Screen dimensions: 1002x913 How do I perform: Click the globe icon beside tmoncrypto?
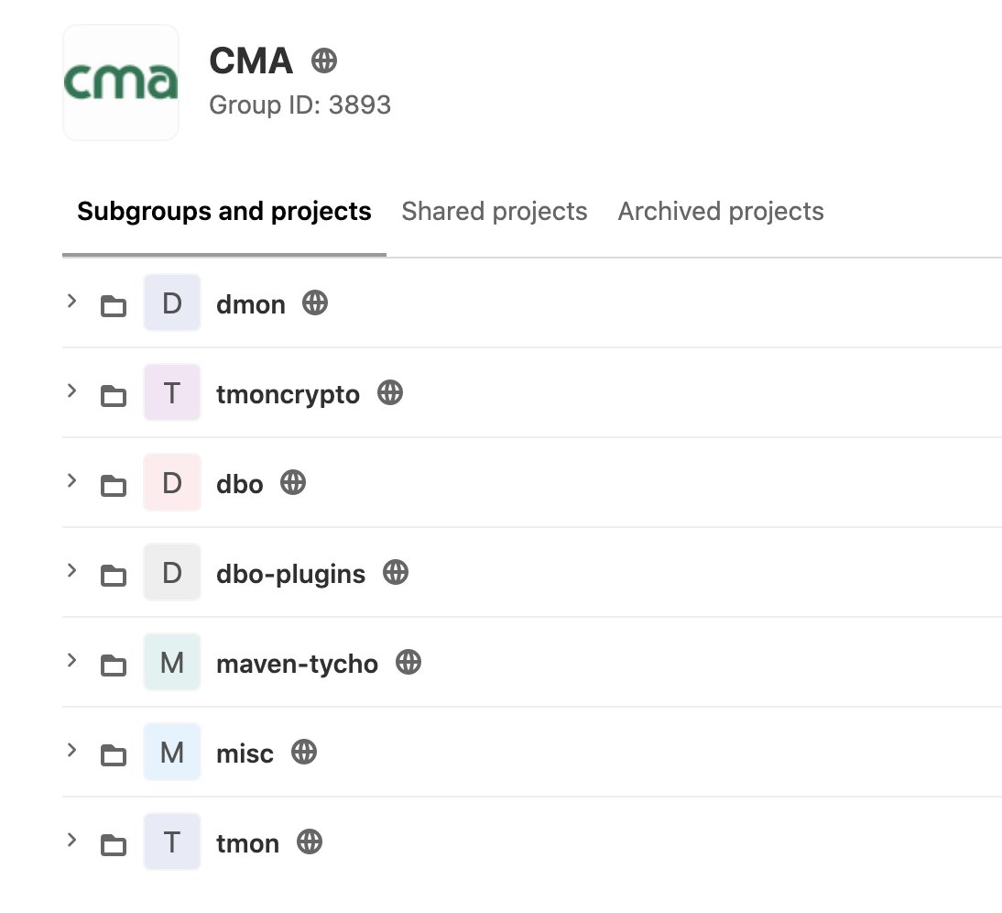[390, 393]
